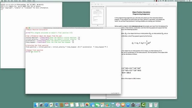Open the Student Programmer user menu
The width and height of the screenshot is (192, 108).
pyautogui.click(x=180, y=1)
